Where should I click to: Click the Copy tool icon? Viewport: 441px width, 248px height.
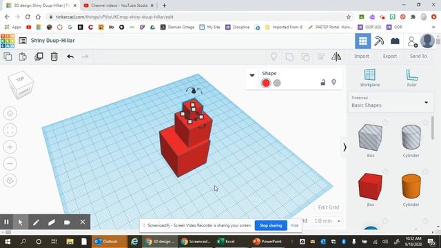pyautogui.click(x=8, y=56)
